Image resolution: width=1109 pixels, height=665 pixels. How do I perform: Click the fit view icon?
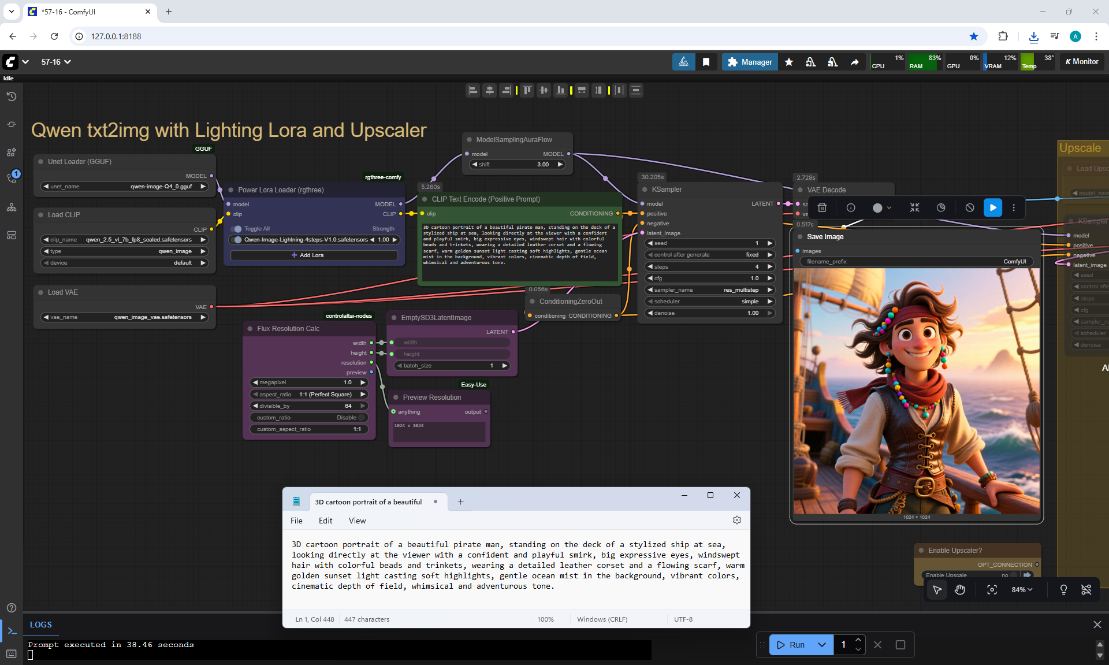coord(992,590)
